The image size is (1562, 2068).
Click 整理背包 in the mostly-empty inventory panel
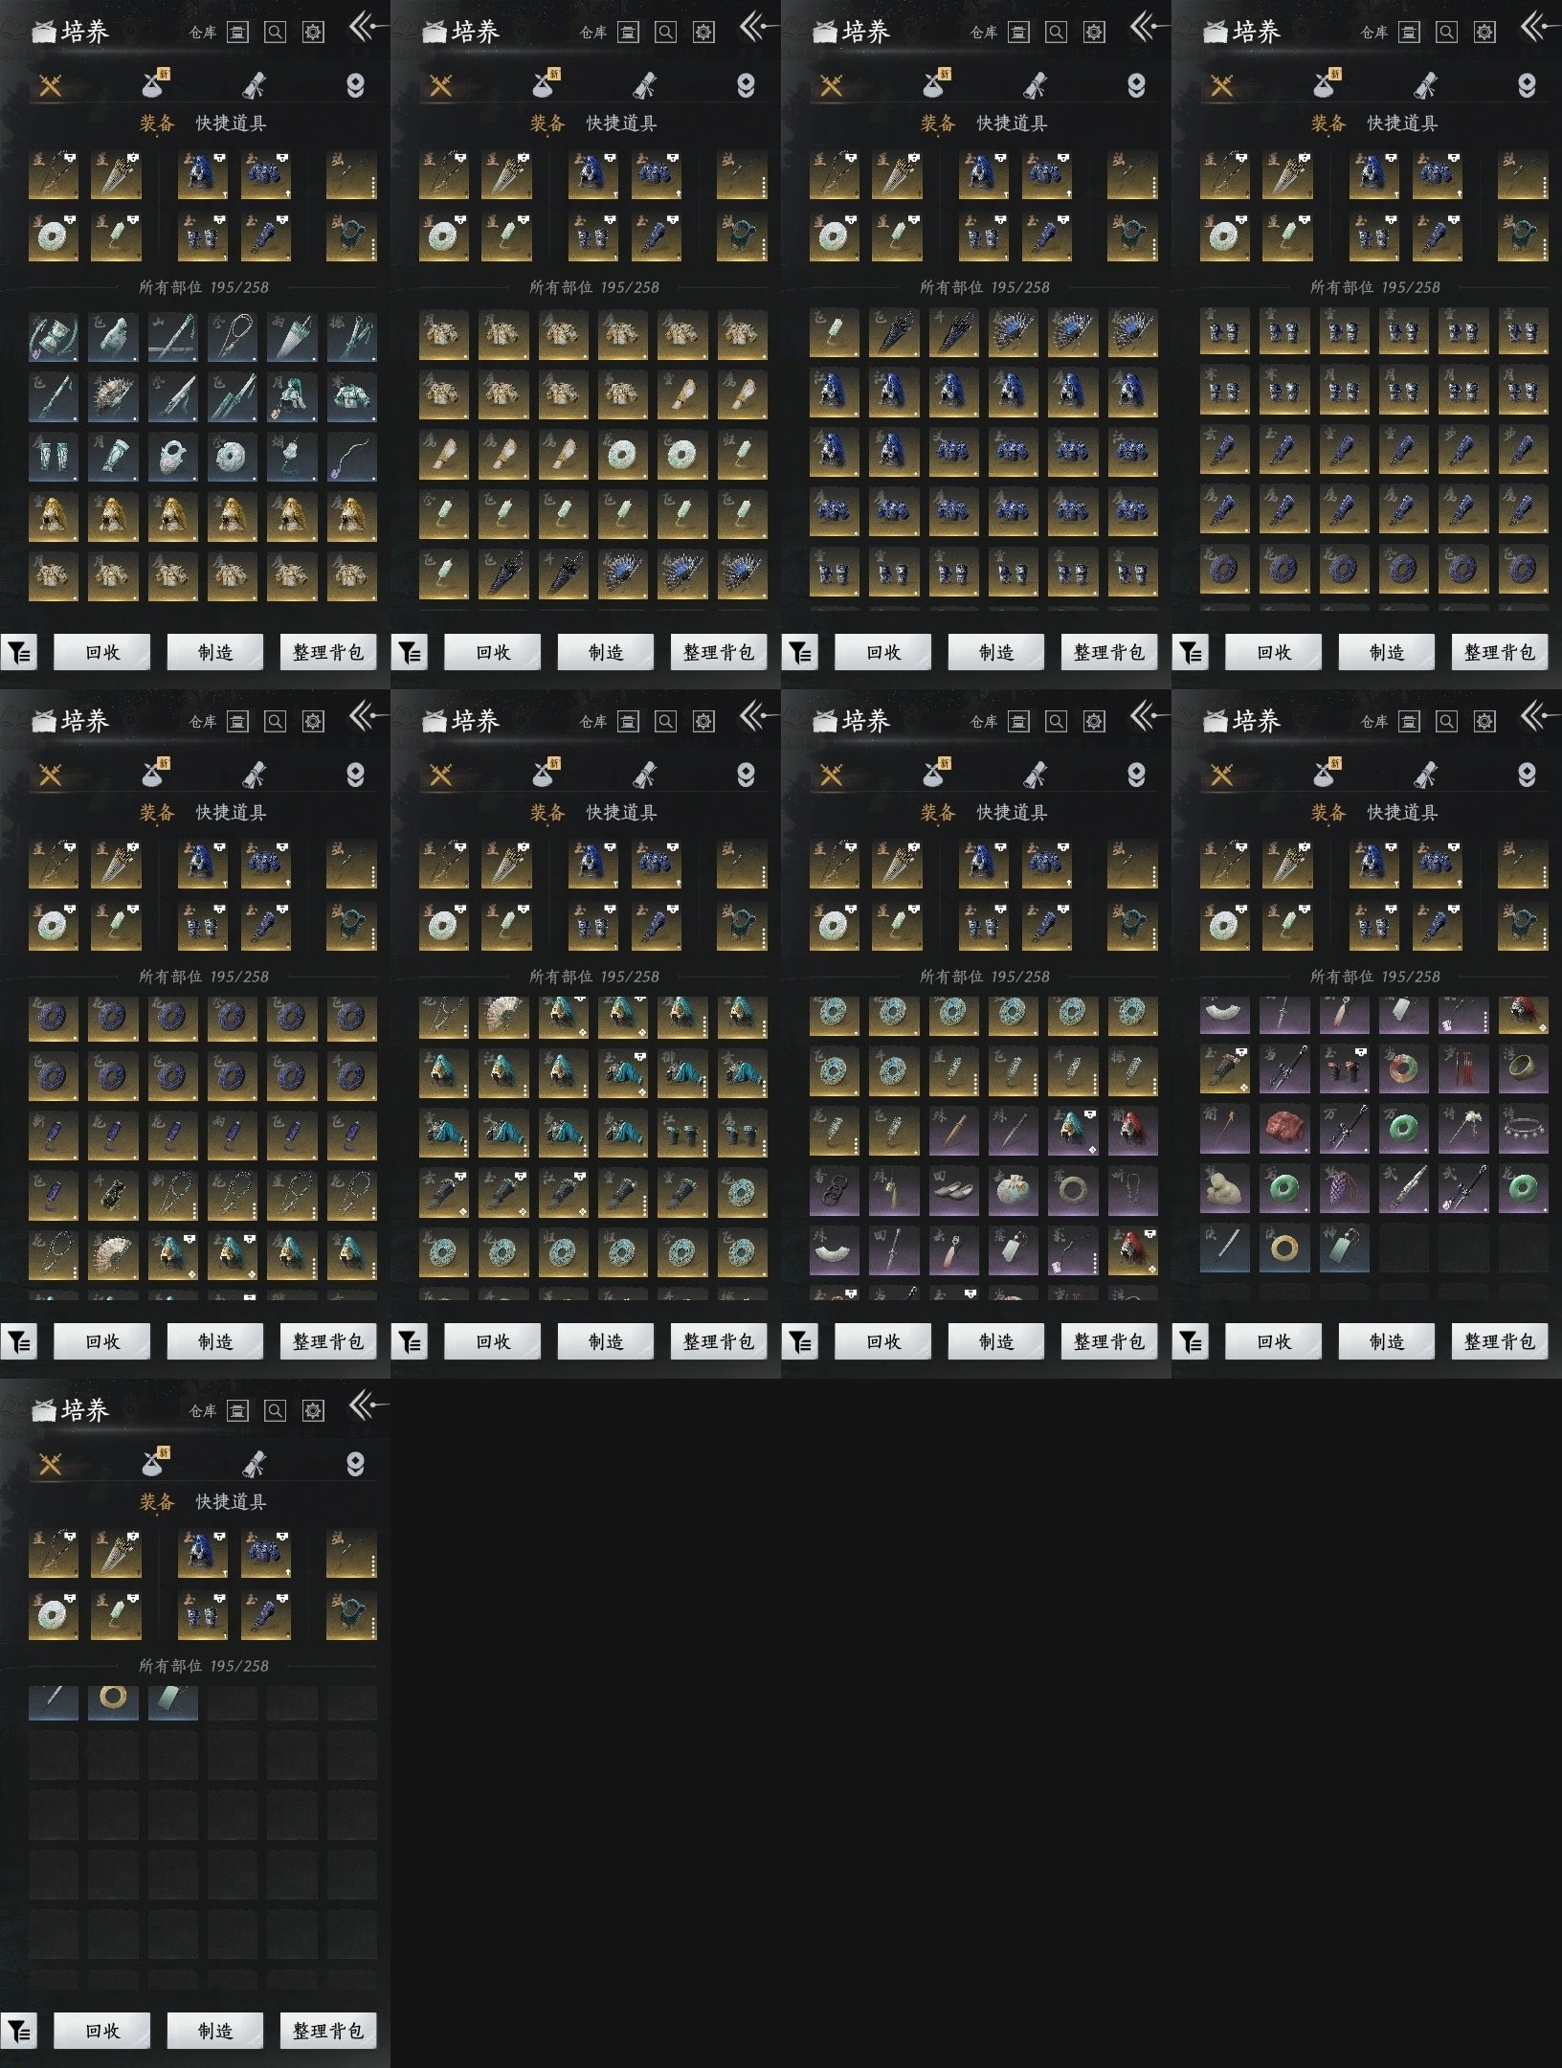[328, 2031]
